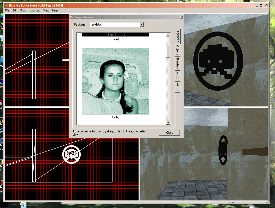Select the circular object in bottom grid view
Viewport: 275px width, 208px height.
click(x=71, y=155)
